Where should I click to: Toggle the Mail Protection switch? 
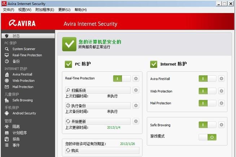[x=207, y=103]
